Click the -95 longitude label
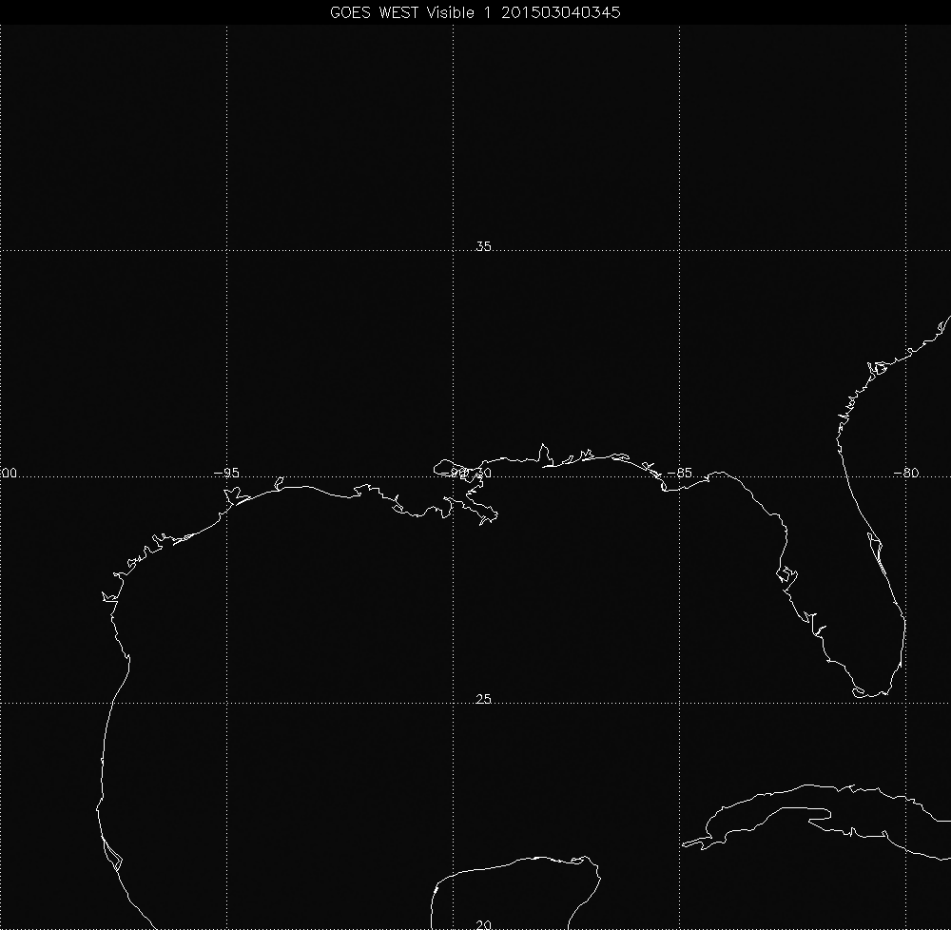Image resolution: width=951 pixels, height=930 pixels. coord(226,473)
